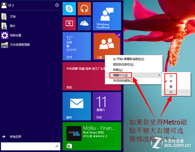
Task: Open the 日历 calendar tile
Action: point(107,106)
